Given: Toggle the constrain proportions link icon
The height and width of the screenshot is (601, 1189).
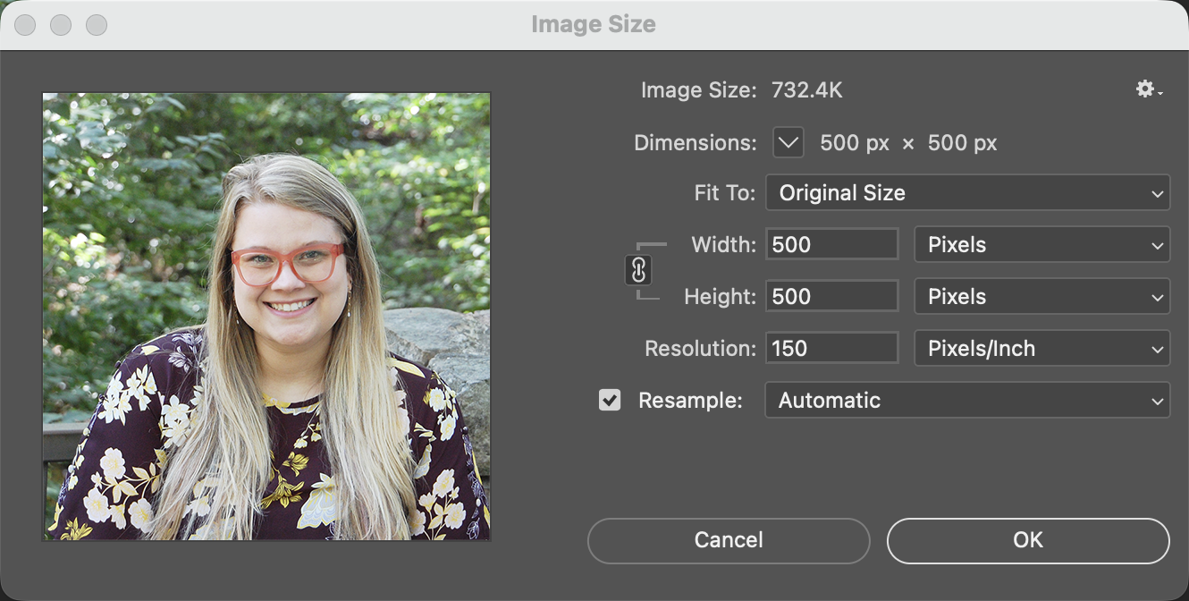Looking at the screenshot, I should coord(638,269).
